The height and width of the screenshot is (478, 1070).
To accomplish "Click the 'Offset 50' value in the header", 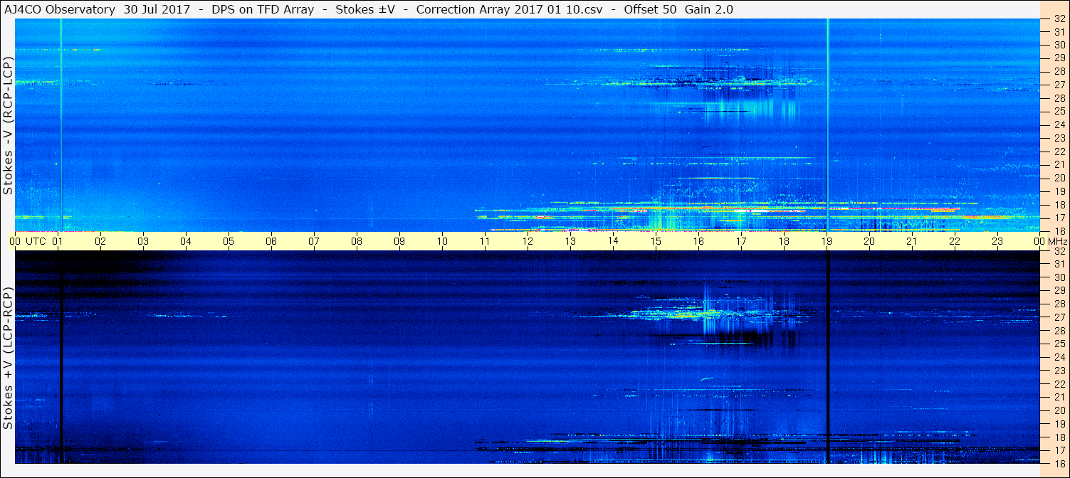I will (650, 9).
